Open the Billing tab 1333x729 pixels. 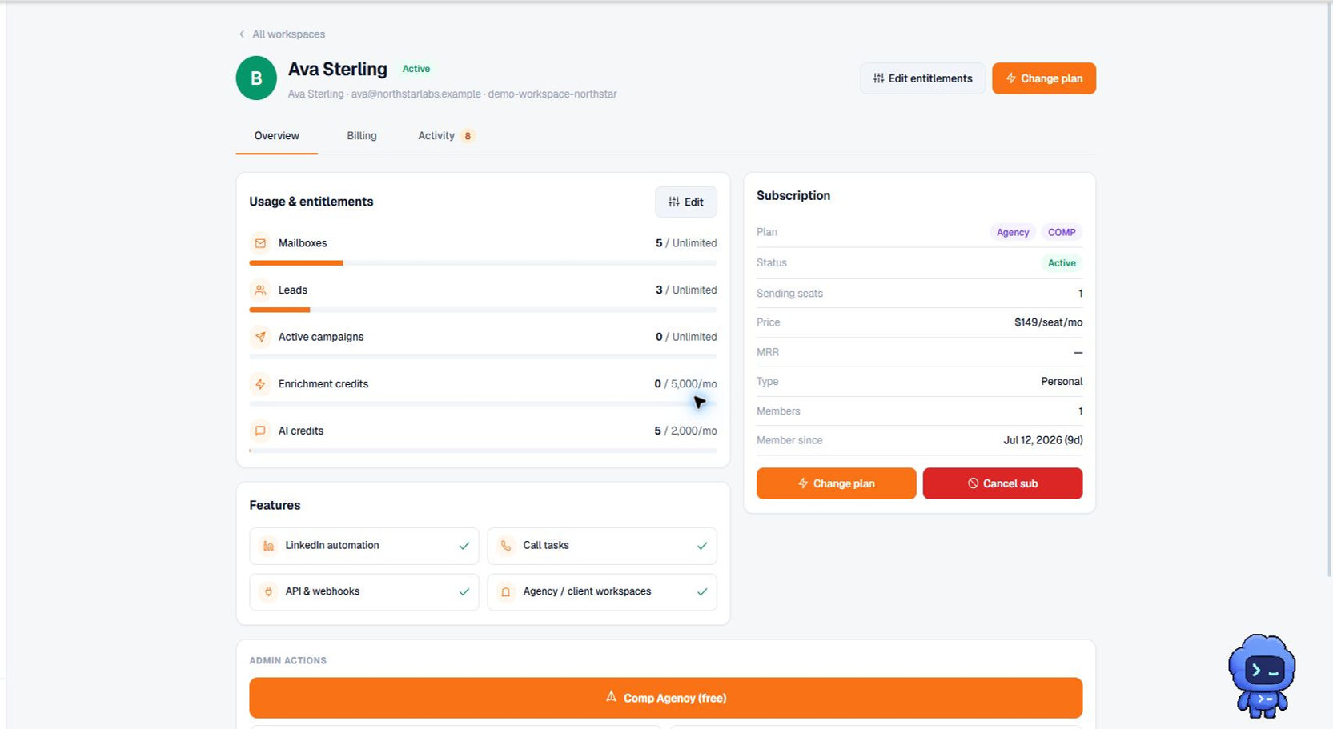click(x=362, y=136)
